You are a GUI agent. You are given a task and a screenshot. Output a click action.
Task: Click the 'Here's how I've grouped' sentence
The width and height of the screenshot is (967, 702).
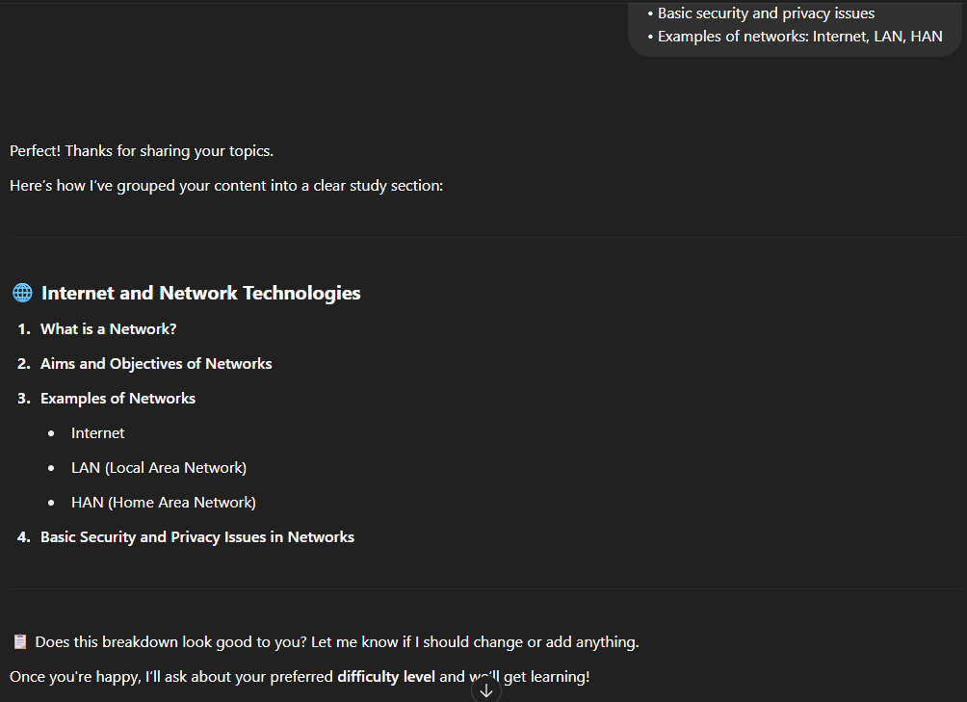click(x=226, y=186)
